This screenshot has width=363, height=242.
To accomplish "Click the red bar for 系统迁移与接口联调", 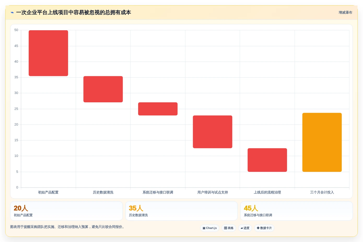I will click(158, 109).
